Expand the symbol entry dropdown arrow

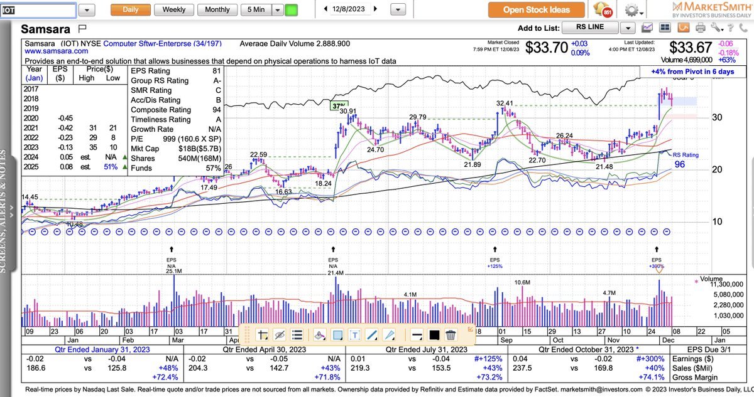click(87, 10)
